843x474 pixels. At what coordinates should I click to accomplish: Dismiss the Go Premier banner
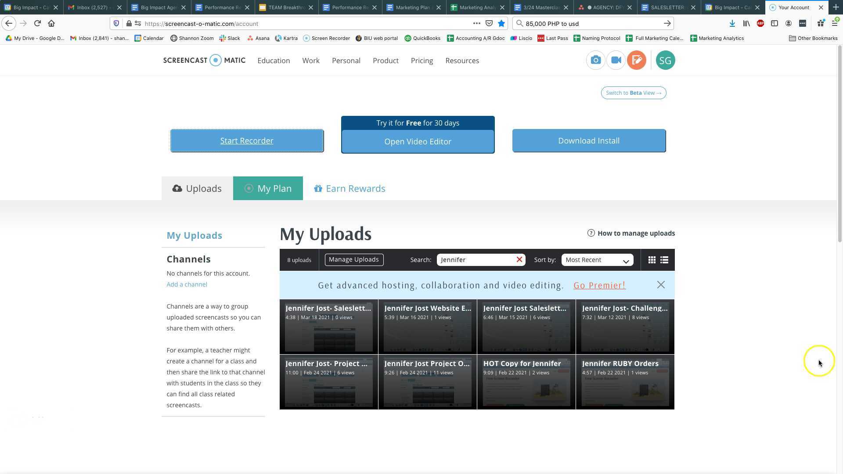click(x=661, y=285)
